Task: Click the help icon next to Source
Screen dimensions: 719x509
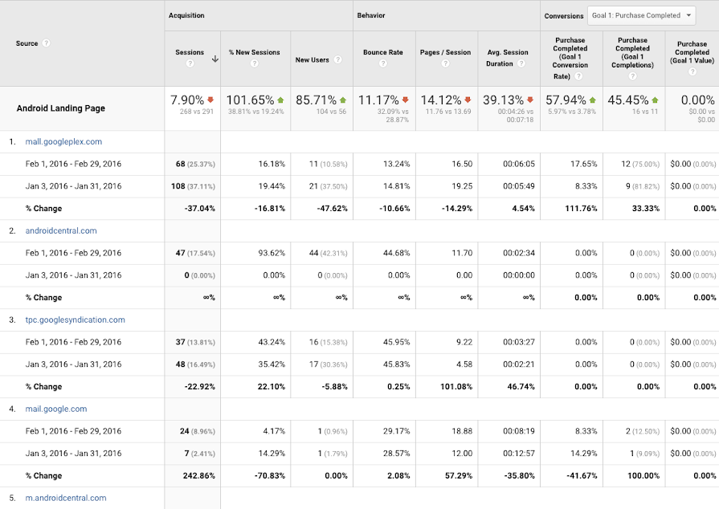Action: (46, 43)
